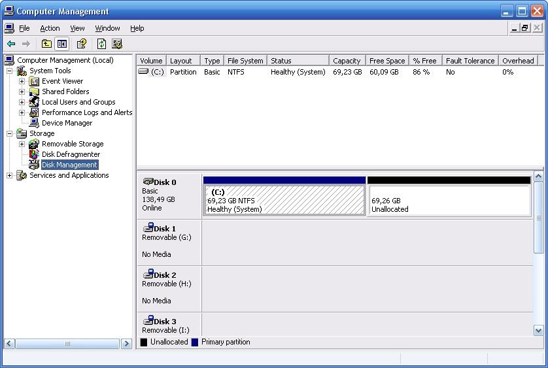
Task: Click scroll right arrow in tree pane
Action: point(127,344)
